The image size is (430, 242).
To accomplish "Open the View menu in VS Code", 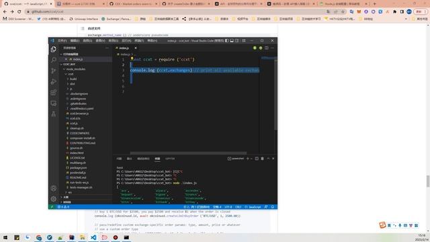I will (x=100, y=40).
